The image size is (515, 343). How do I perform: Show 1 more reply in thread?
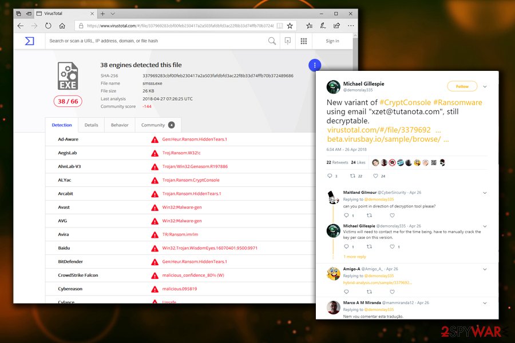(x=354, y=257)
